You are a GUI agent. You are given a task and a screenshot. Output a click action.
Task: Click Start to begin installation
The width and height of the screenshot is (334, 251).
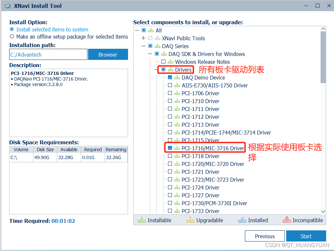306,236
